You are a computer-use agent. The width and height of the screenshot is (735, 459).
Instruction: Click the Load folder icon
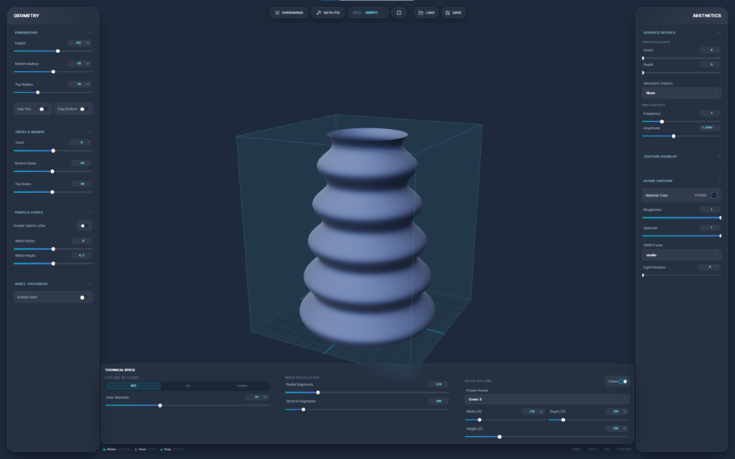click(x=421, y=13)
